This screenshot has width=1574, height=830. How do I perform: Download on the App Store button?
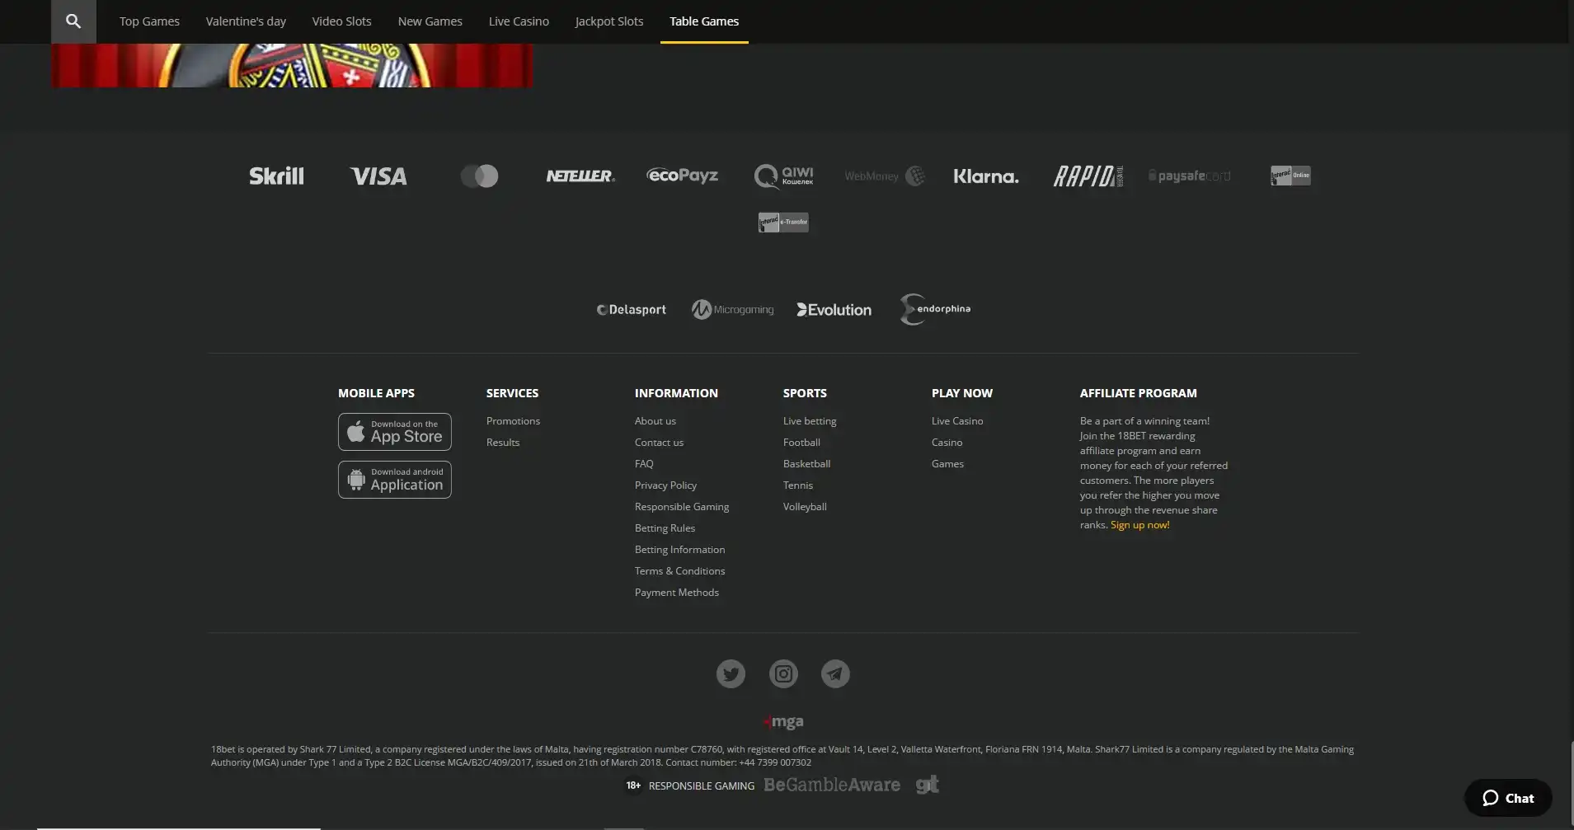[x=394, y=432]
